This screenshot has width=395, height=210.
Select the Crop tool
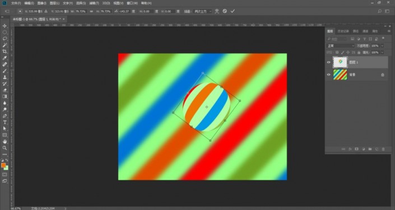click(x=4, y=52)
